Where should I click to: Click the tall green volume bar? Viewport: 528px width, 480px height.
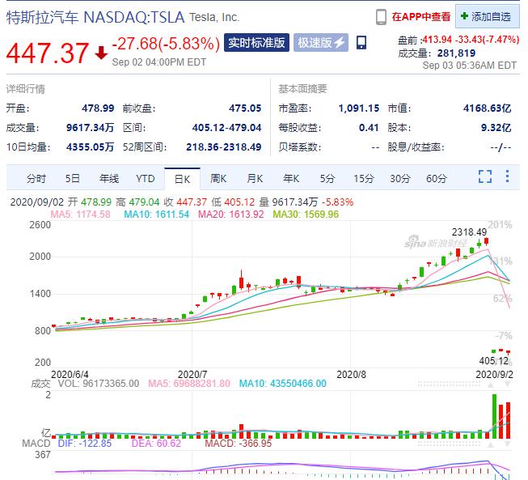click(494, 416)
